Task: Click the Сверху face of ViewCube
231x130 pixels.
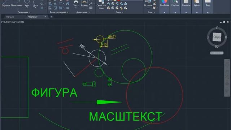Action: coord(217,37)
